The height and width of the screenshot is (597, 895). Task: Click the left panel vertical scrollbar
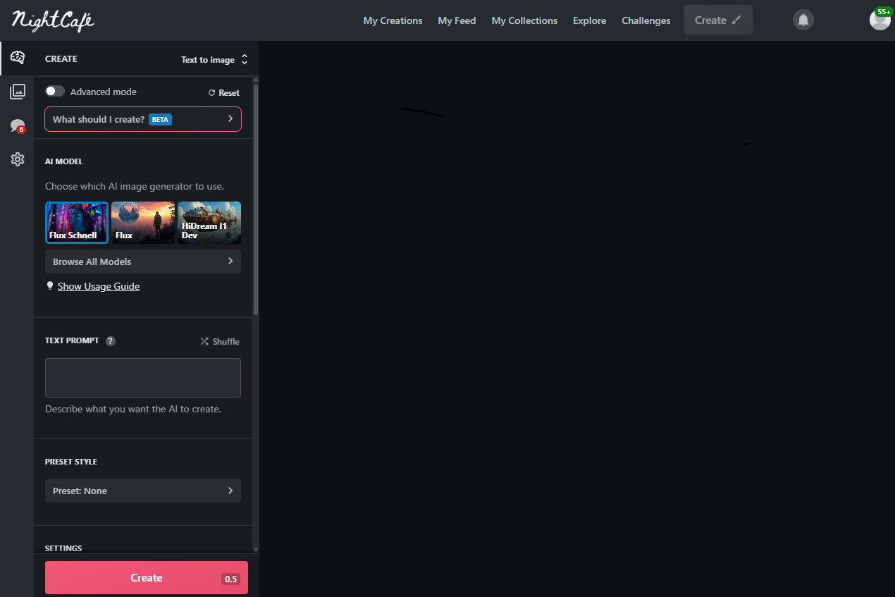pyautogui.click(x=256, y=200)
